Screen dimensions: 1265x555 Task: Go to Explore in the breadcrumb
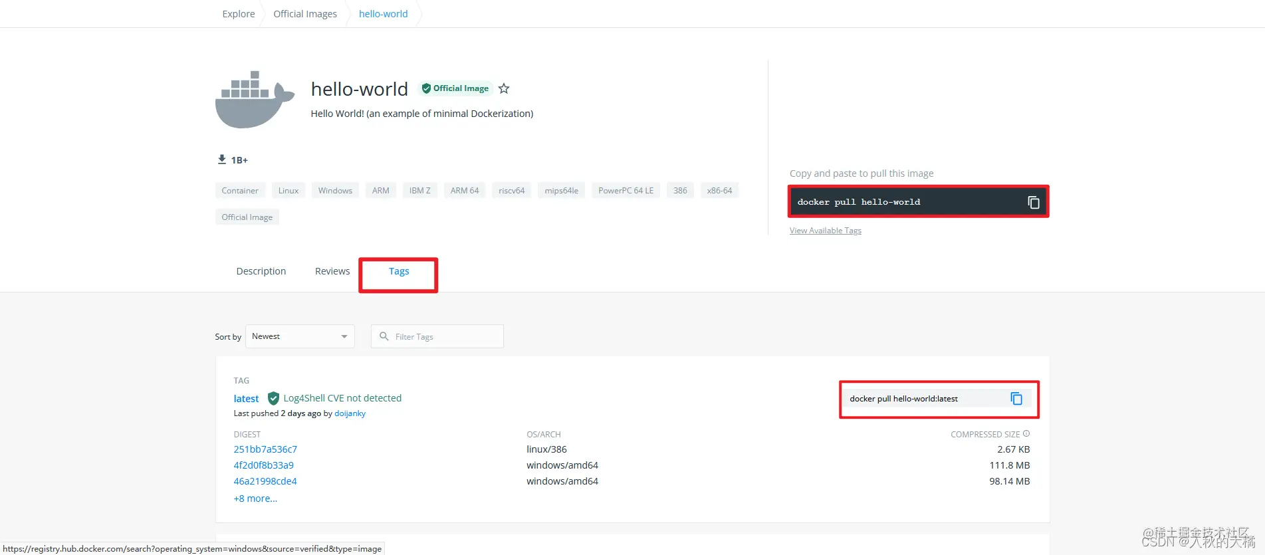coord(239,14)
